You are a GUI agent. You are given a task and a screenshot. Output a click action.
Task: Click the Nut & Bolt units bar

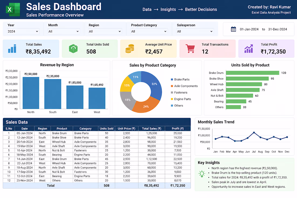tap(239, 96)
